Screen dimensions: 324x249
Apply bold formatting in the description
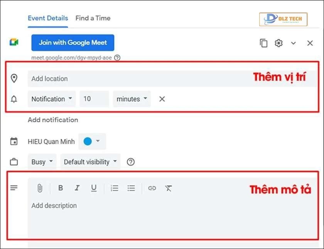pyautogui.click(x=61, y=188)
